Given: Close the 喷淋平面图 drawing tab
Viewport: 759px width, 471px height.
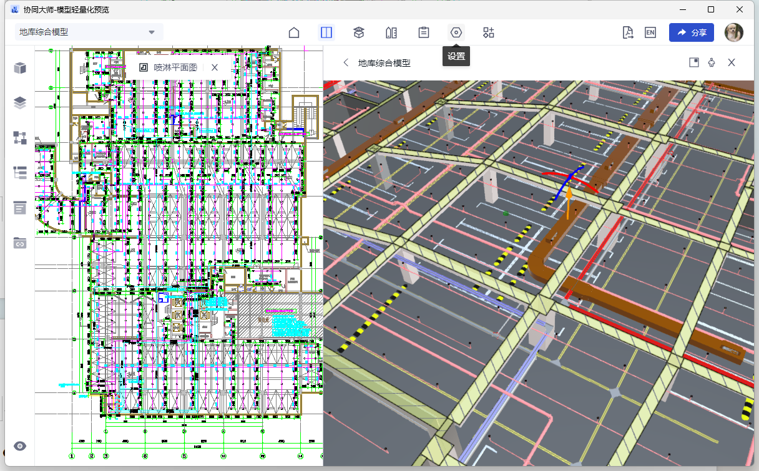Looking at the screenshot, I should pyautogui.click(x=215, y=67).
